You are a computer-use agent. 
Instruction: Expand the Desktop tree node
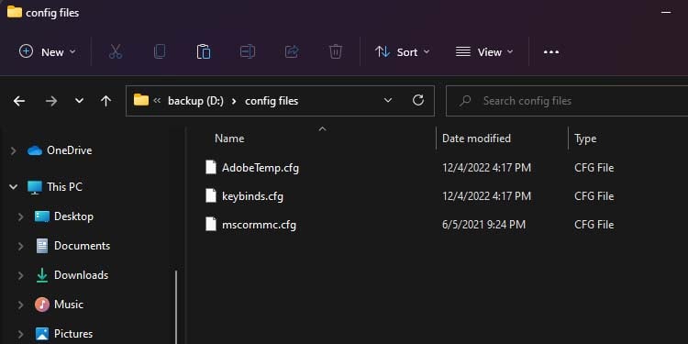pos(20,216)
